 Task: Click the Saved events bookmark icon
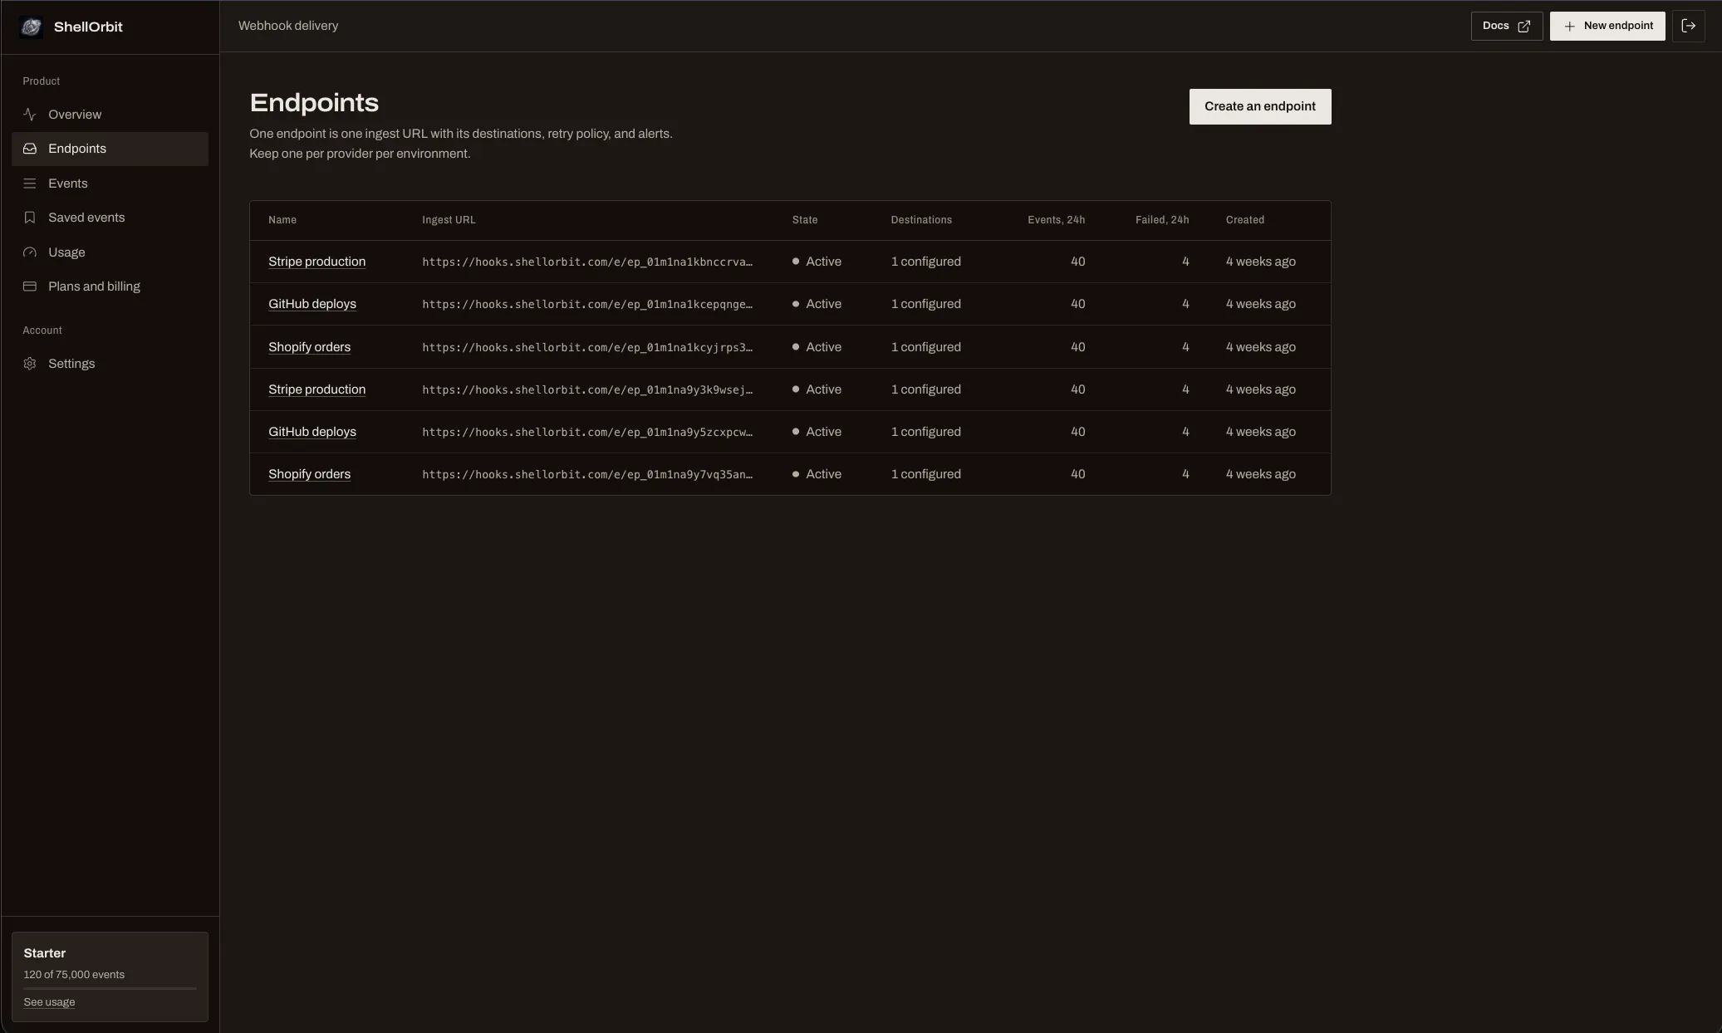[x=30, y=218]
